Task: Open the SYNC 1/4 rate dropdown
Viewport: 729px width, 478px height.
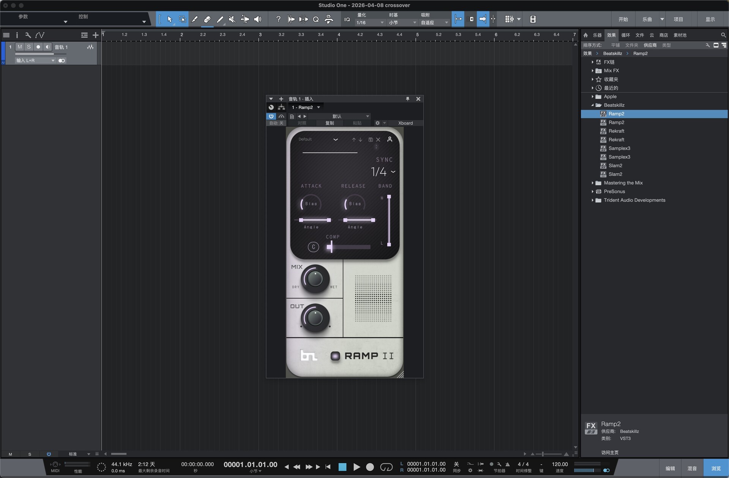Action: pyautogui.click(x=383, y=172)
